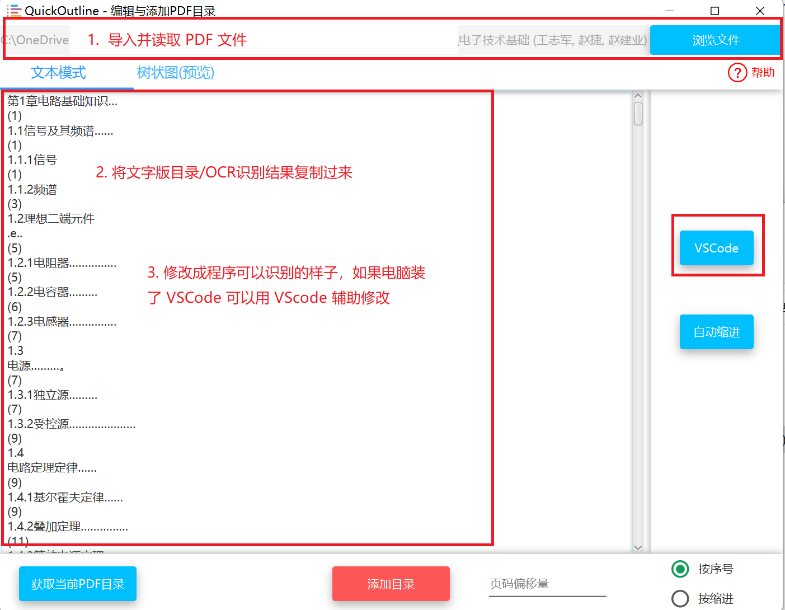Click the red question mark help icon
Screen dimensions: 785x610
tap(737, 73)
